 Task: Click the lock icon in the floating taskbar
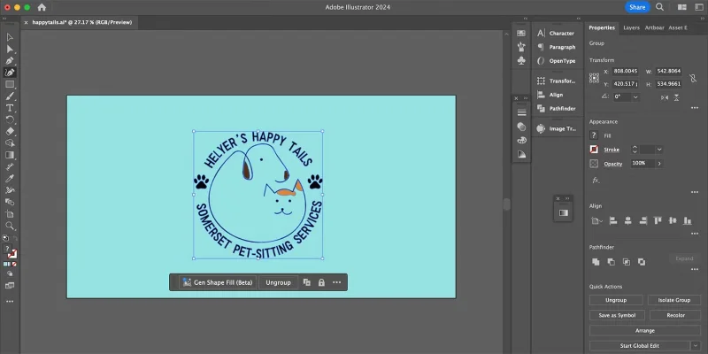320,282
